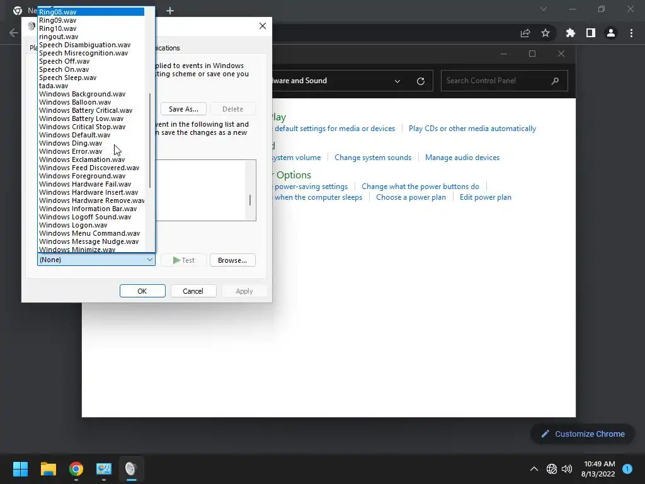Open notification center badge
Image resolution: width=645 pixels, height=484 pixels.
[x=627, y=468]
